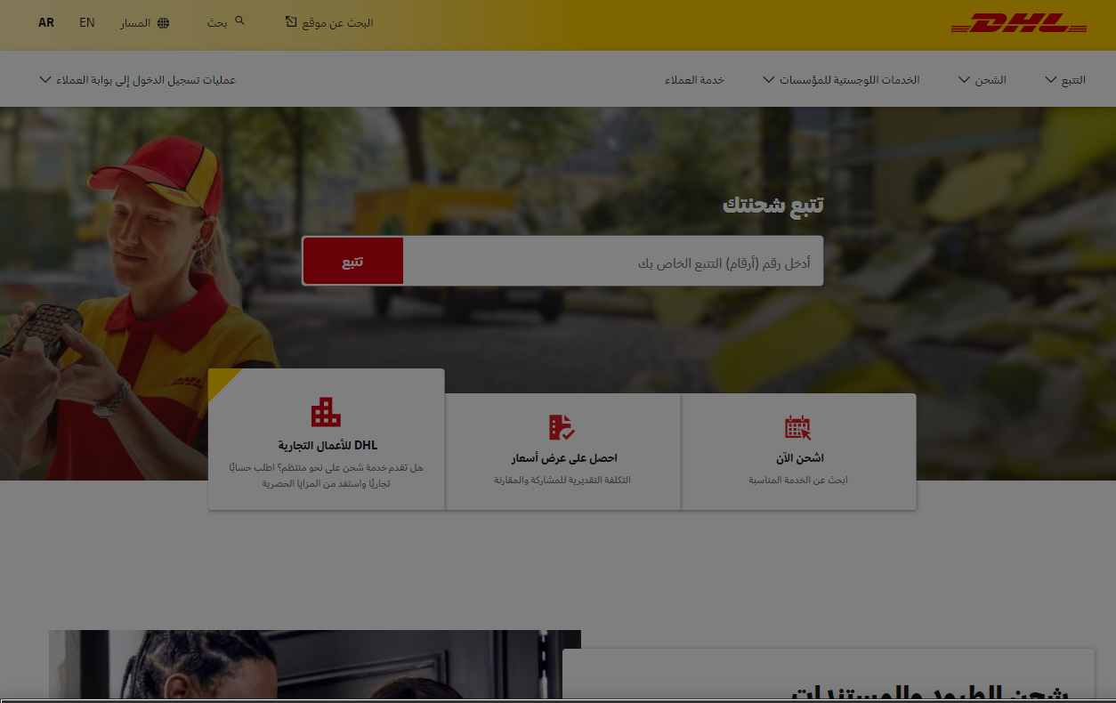Click the braided hair photo thumbnail

click(314, 666)
